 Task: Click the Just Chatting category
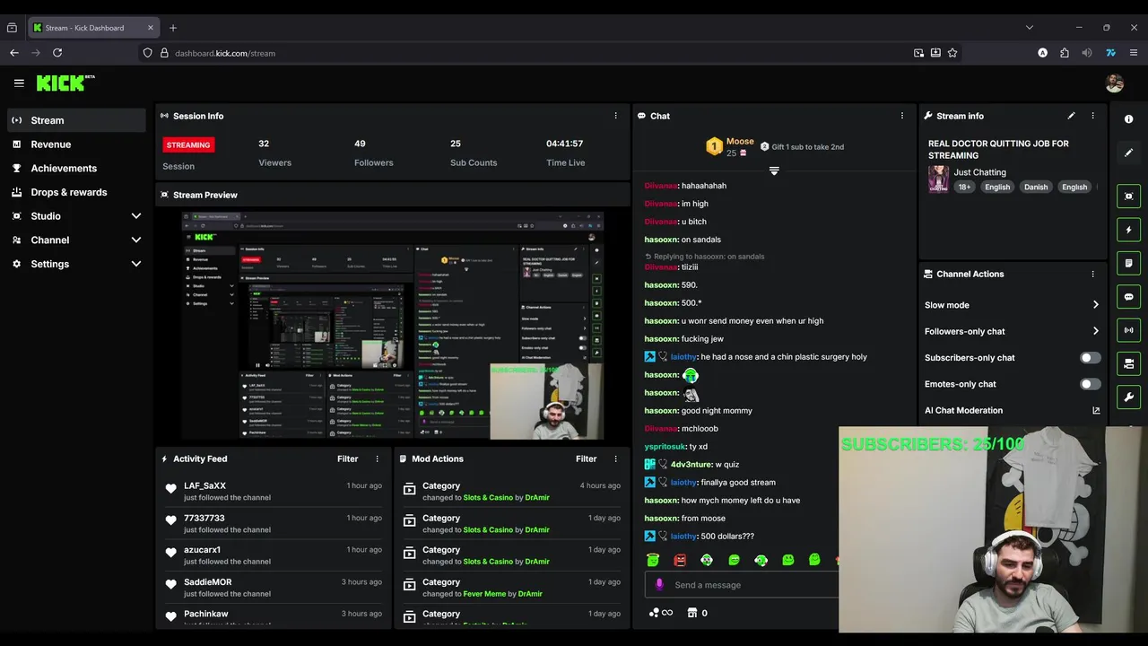tap(979, 172)
